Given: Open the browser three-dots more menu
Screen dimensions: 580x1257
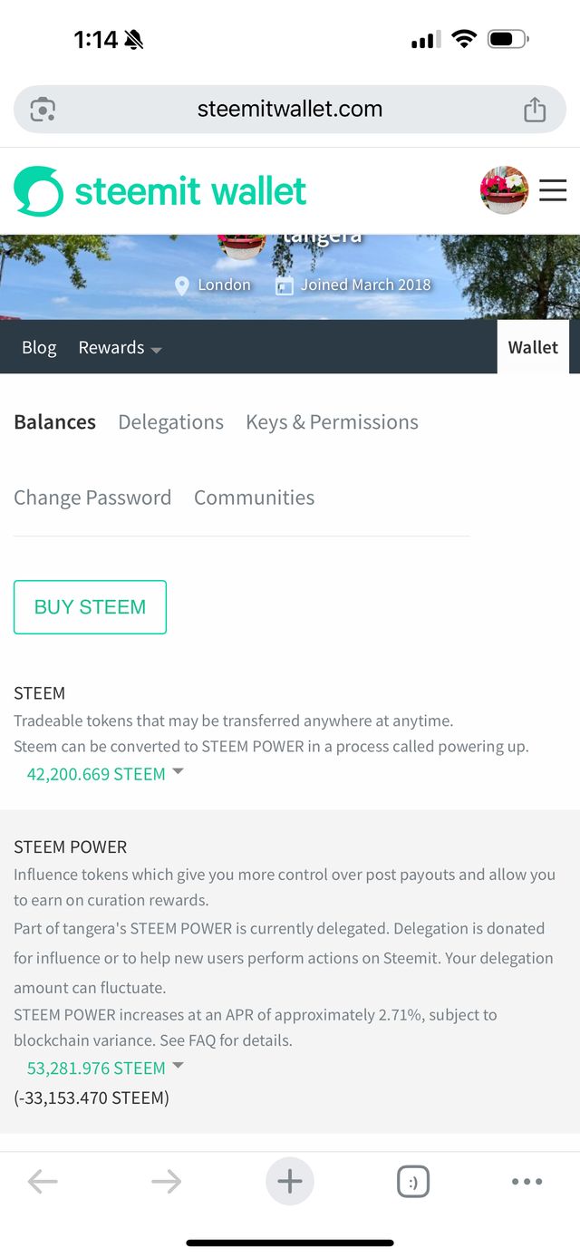Looking at the screenshot, I should pyautogui.click(x=527, y=1181).
